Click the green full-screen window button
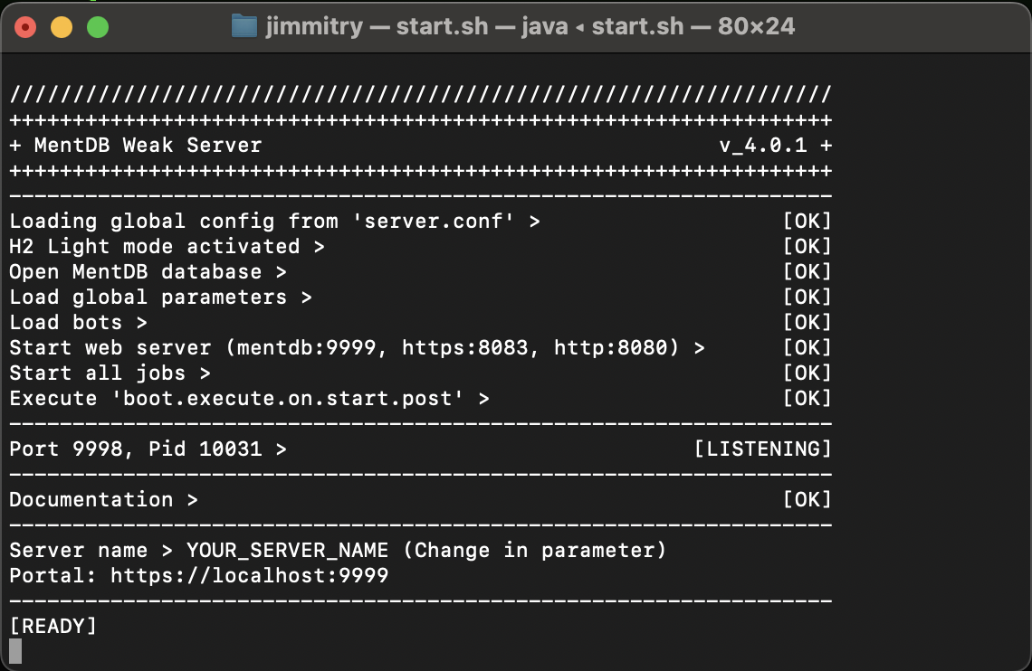The image size is (1032, 671). (x=97, y=27)
